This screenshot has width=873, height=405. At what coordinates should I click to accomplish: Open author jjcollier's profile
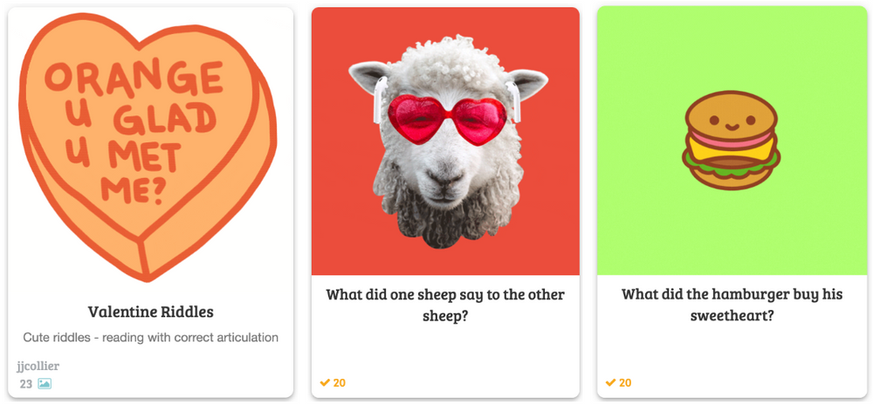pyautogui.click(x=38, y=366)
